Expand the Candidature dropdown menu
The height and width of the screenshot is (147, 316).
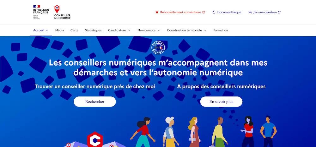[119, 30]
